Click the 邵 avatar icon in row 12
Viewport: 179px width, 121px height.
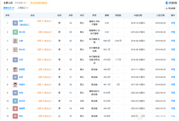[15, 116]
